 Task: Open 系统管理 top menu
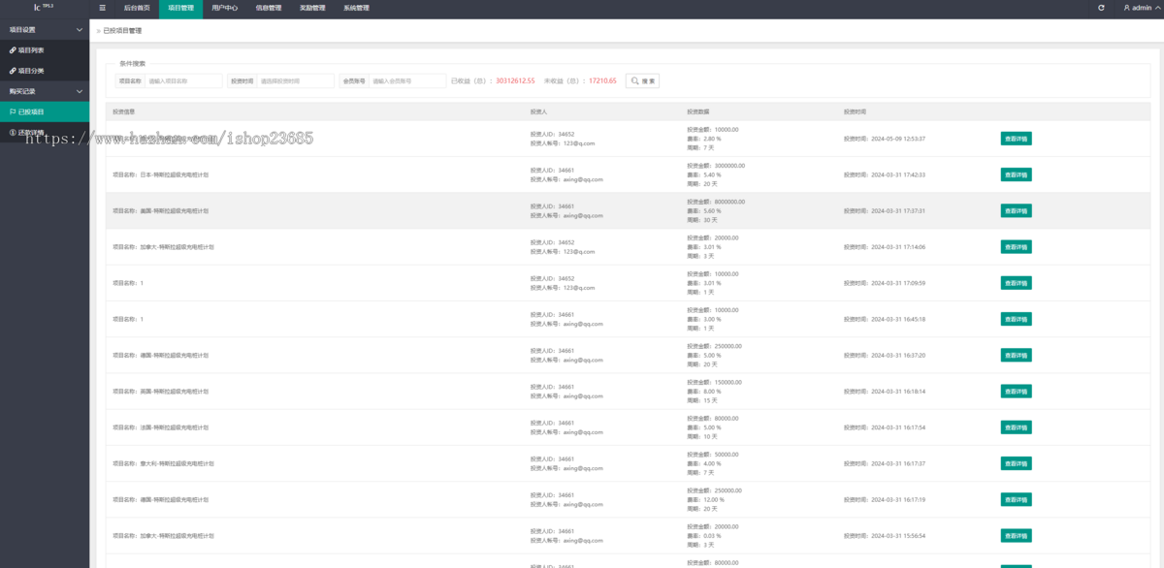tap(356, 8)
